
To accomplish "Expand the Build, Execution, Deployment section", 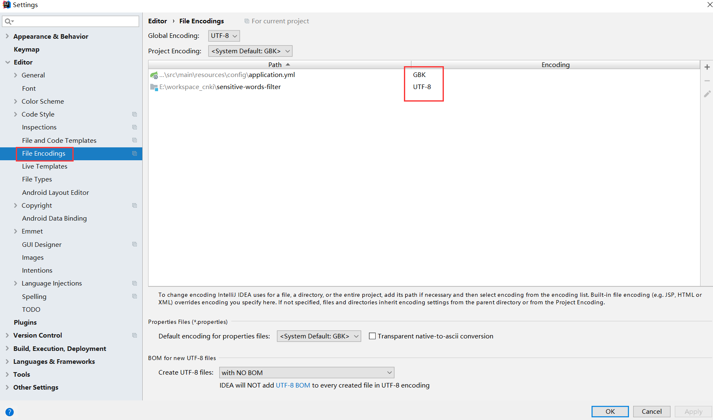I will (x=7, y=348).
